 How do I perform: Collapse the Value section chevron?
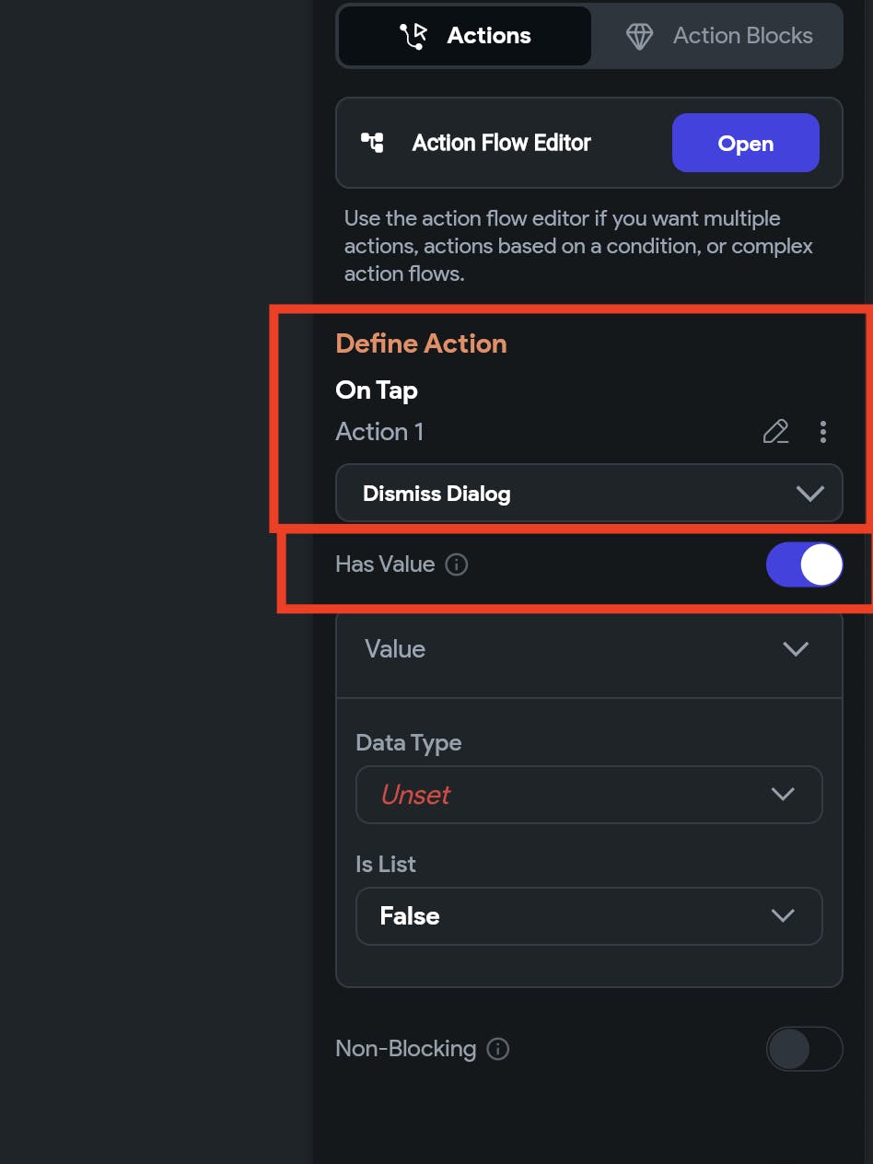click(x=795, y=649)
